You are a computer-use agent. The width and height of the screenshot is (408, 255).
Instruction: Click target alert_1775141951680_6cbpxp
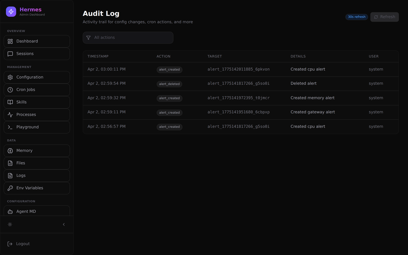tap(239, 112)
